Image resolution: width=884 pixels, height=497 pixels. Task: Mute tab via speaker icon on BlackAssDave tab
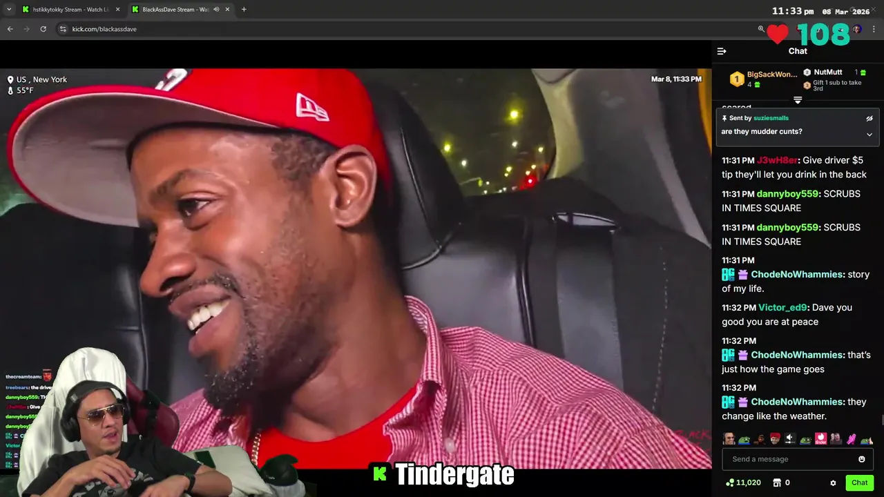216,10
